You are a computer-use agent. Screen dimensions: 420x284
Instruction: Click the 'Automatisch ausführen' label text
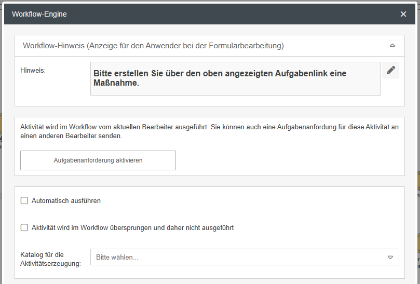(66, 200)
